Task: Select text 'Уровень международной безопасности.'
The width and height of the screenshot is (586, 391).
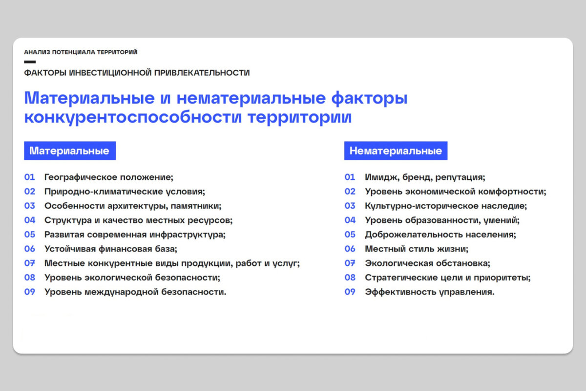Action: click(x=136, y=292)
